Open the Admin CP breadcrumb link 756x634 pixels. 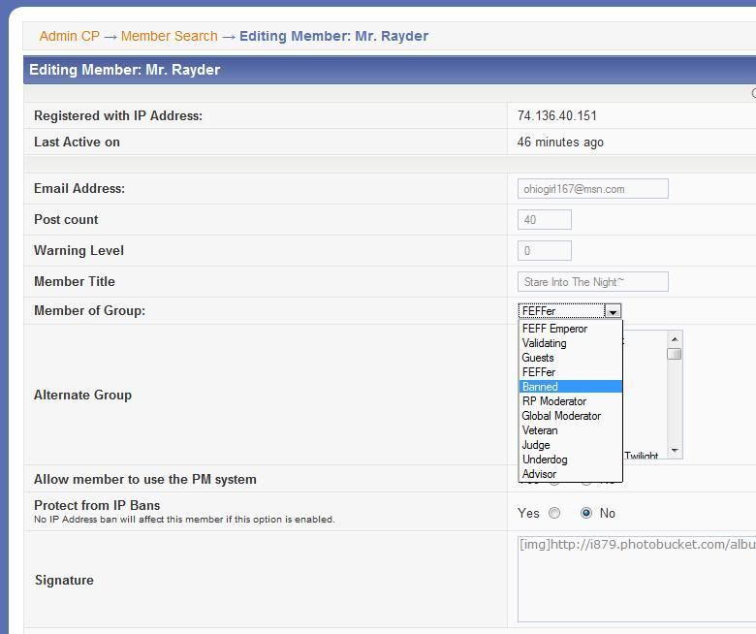(69, 36)
